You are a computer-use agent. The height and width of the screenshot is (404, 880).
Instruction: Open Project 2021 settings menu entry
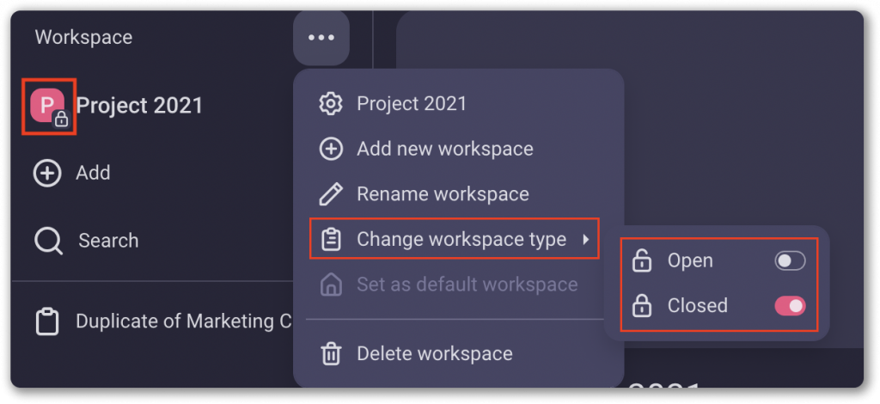[x=412, y=104]
